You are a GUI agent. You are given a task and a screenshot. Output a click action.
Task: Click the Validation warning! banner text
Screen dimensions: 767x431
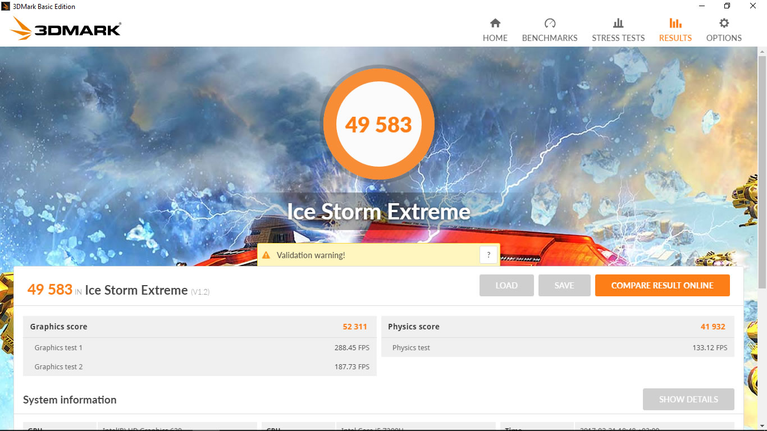(311, 255)
